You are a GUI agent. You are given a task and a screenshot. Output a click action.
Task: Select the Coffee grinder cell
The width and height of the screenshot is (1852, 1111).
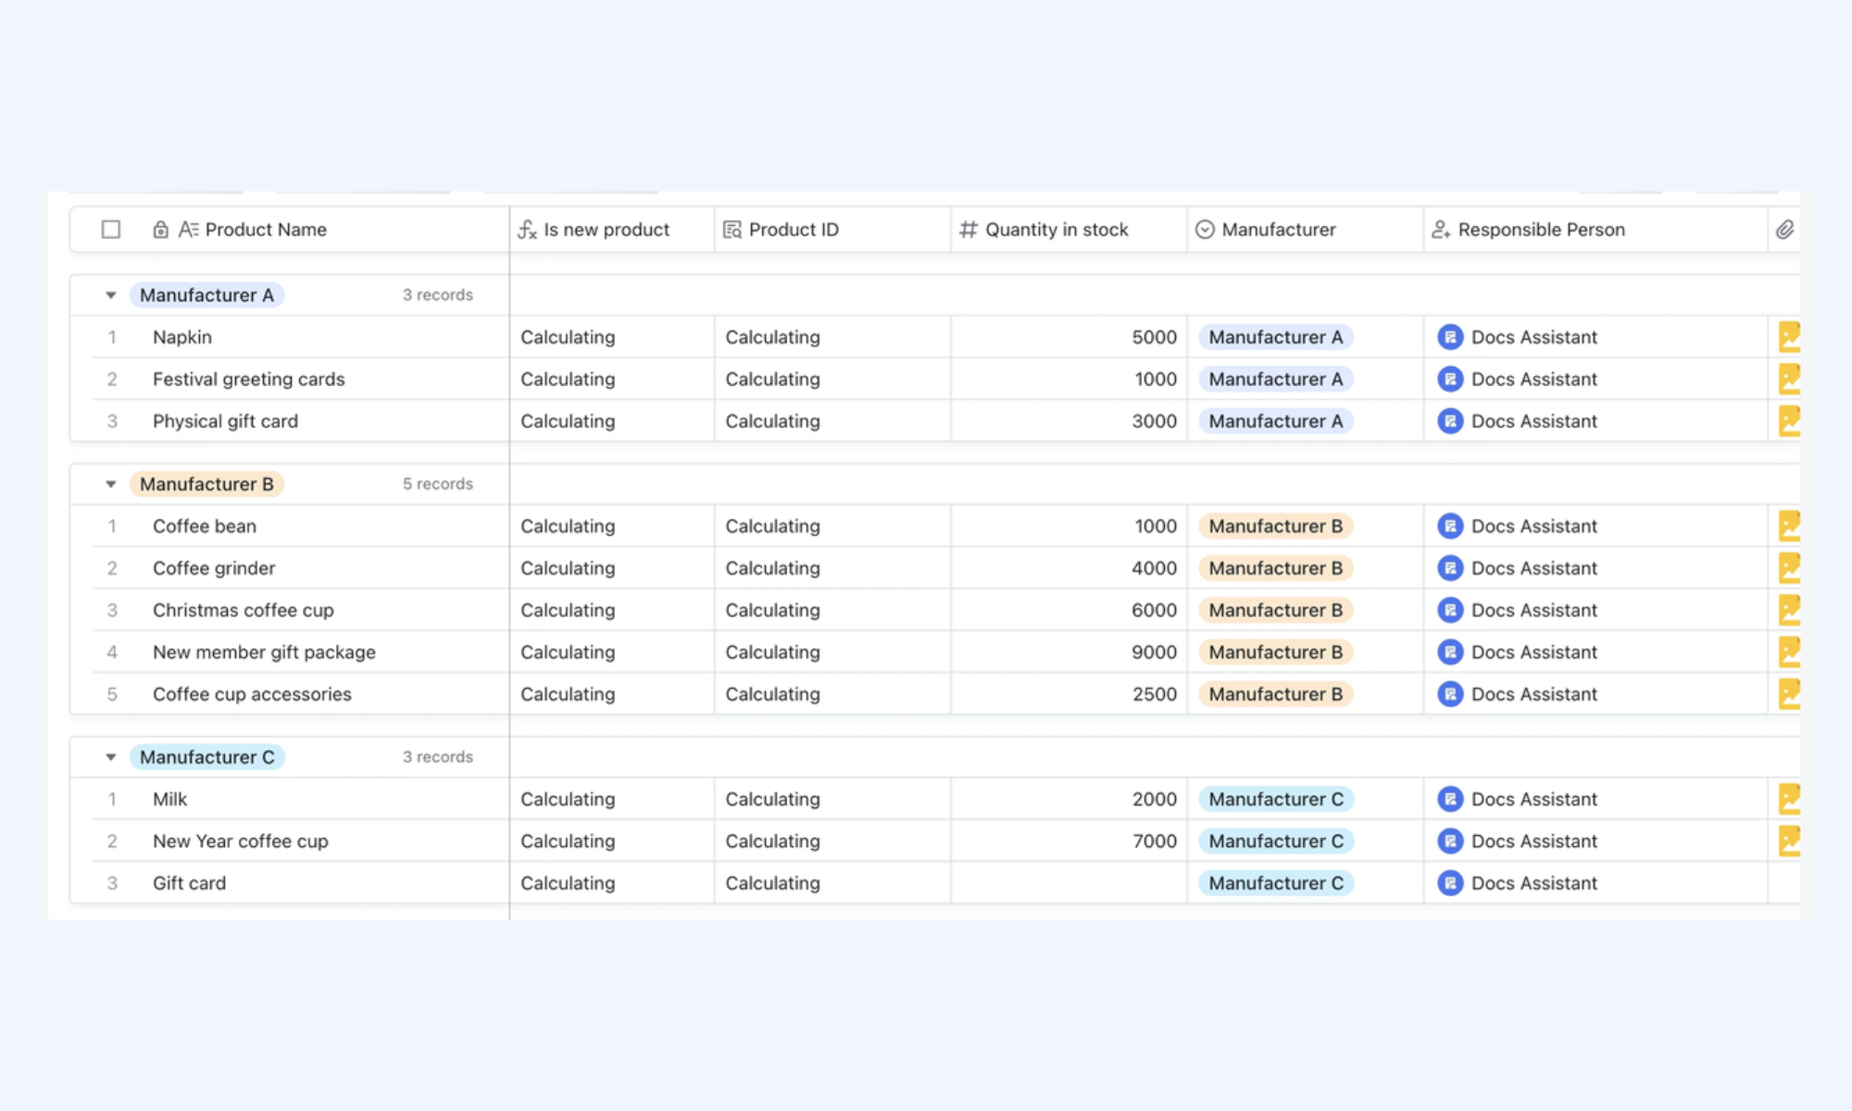click(301, 568)
